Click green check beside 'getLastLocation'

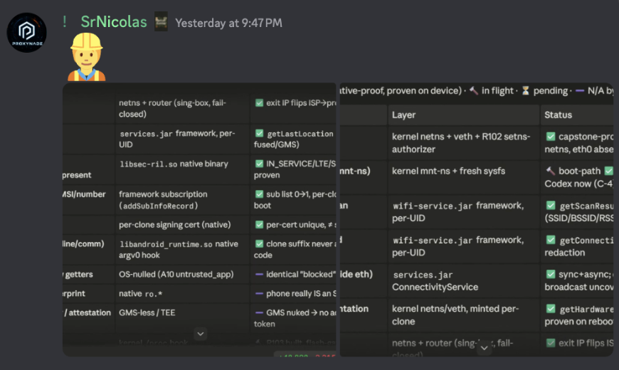[x=259, y=134]
